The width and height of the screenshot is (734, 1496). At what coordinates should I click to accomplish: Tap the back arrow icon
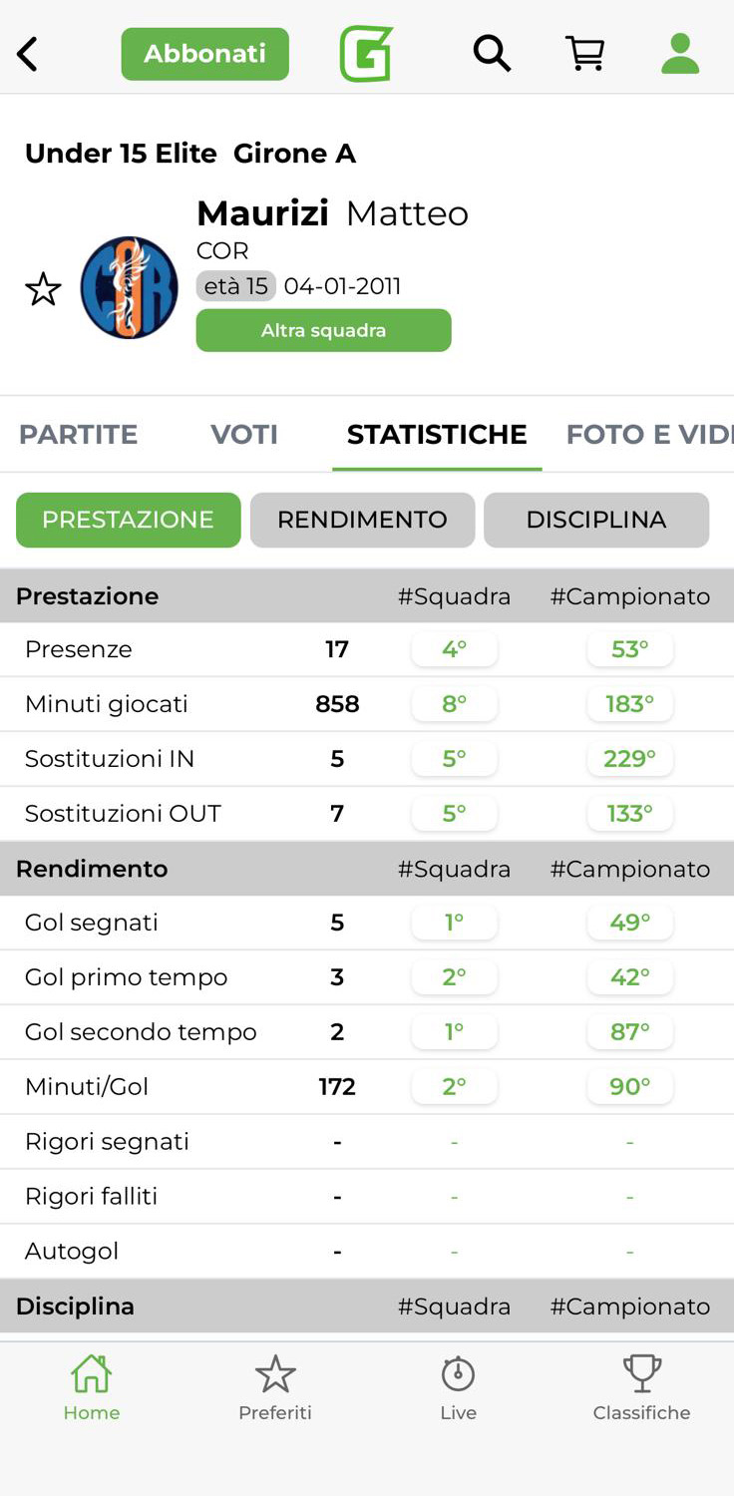(x=28, y=54)
